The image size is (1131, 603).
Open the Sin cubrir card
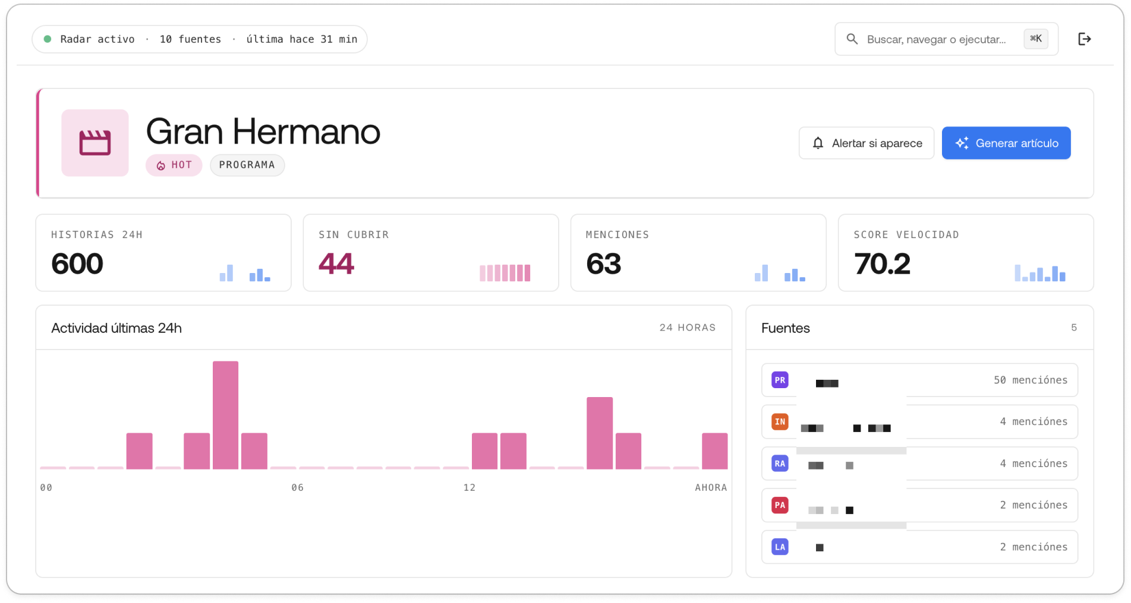point(431,253)
